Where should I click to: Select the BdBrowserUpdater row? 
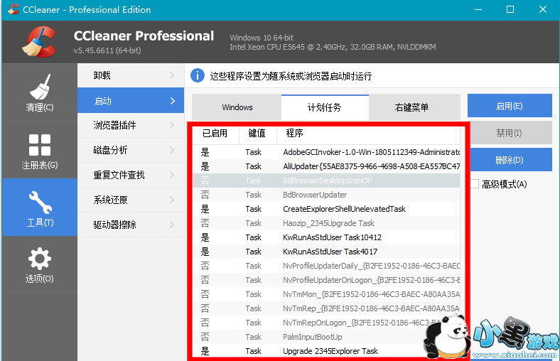coord(326,195)
